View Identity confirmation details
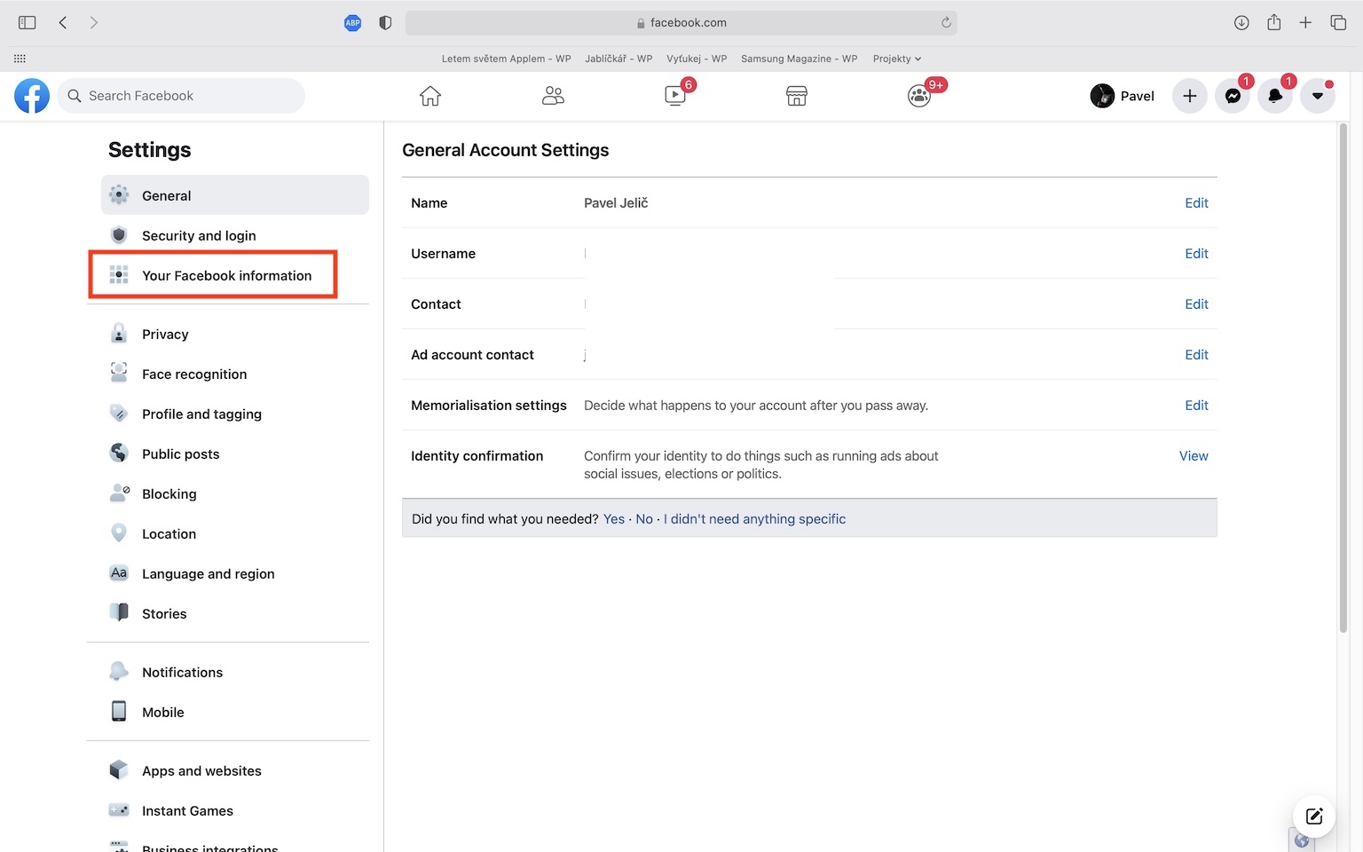 [1194, 456]
